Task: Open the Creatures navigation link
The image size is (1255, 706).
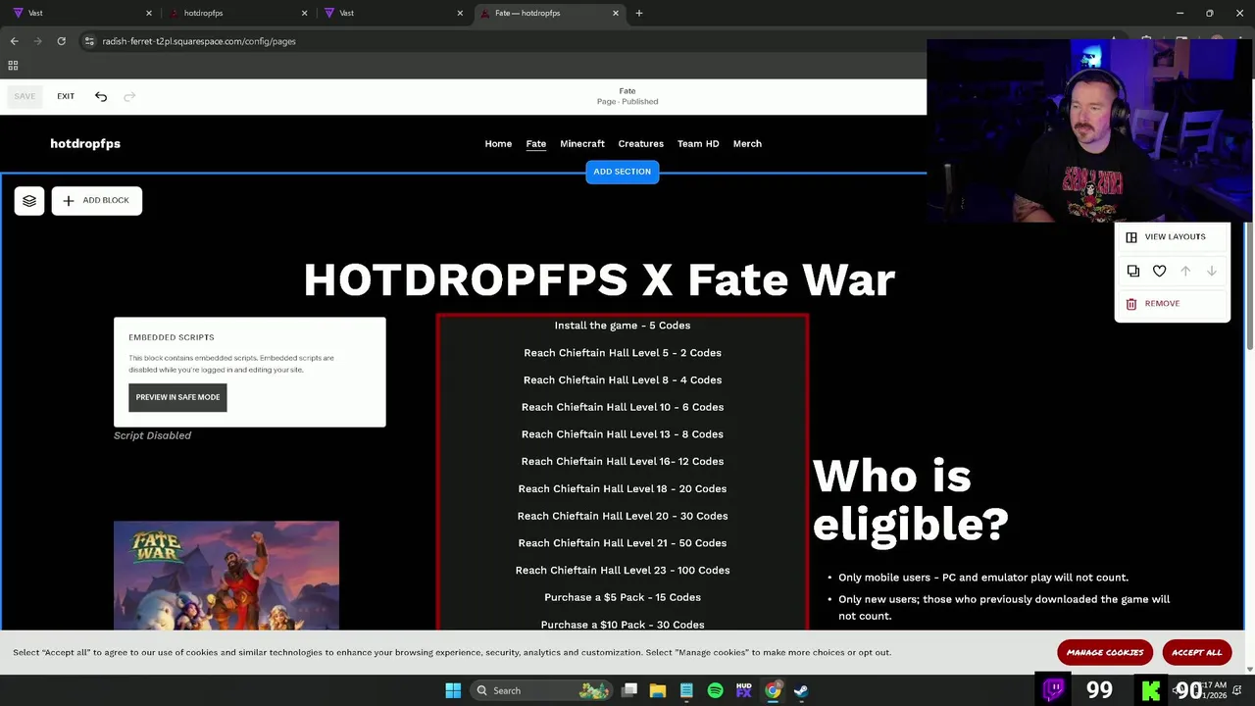Action: 640,143
